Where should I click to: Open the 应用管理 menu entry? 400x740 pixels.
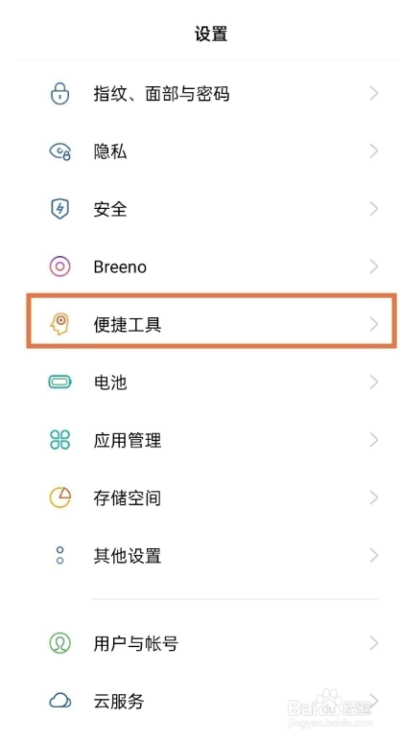click(212, 440)
